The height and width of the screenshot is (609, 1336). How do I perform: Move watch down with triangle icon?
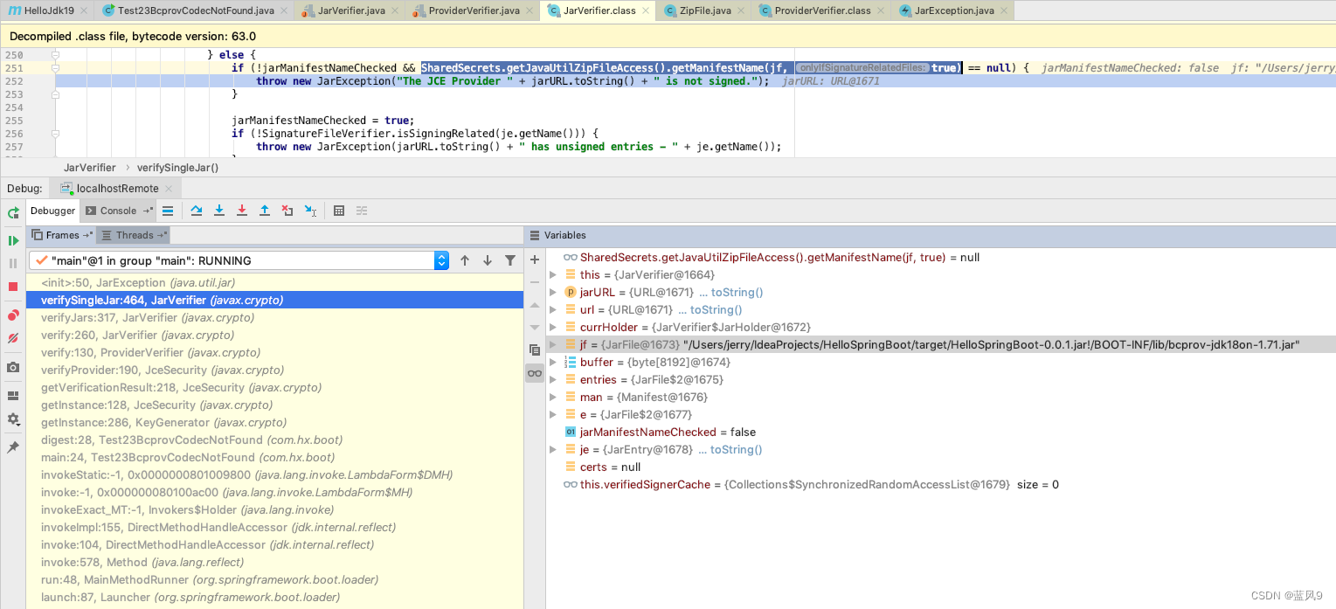535,327
